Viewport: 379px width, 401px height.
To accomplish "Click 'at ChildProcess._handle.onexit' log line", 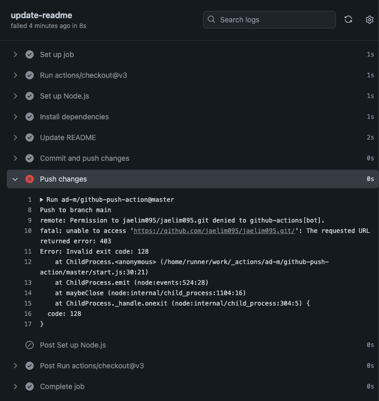I will pos(182,303).
